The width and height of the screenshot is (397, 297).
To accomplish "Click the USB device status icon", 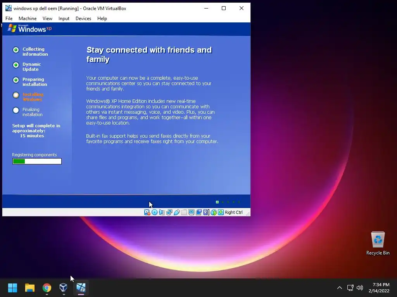I will 177,212.
